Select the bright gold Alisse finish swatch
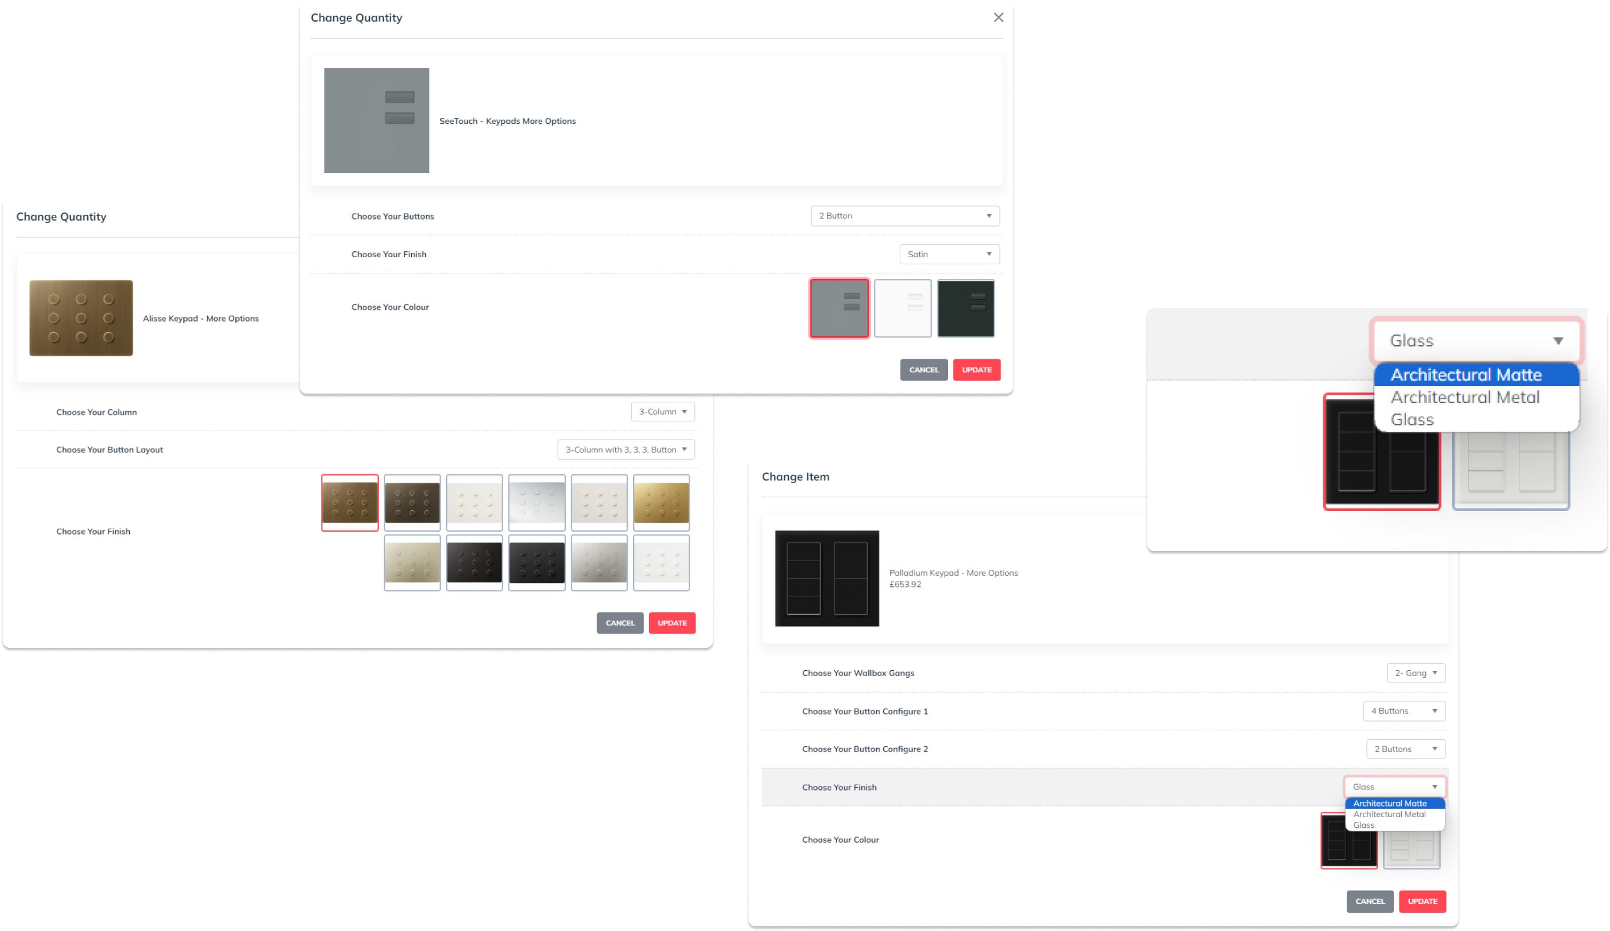1610x931 pixels. 661,502
